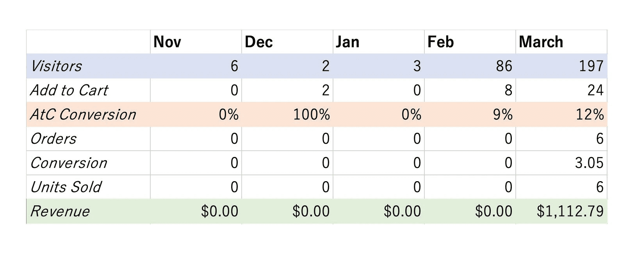This screenshot has width=636, height=260.
Task: Click the March visitors value 197
Action: (x=561, y=66)
